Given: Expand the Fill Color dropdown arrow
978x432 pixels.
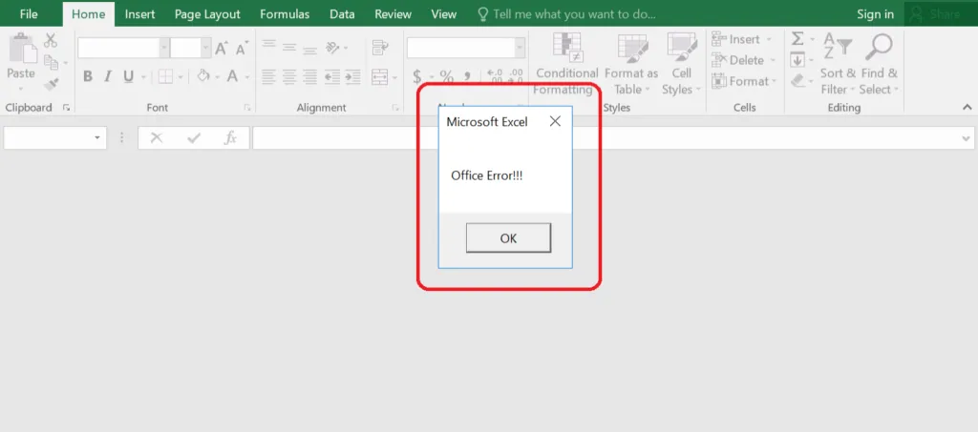Looking at the screenshot, I should (x=217, y=77).
